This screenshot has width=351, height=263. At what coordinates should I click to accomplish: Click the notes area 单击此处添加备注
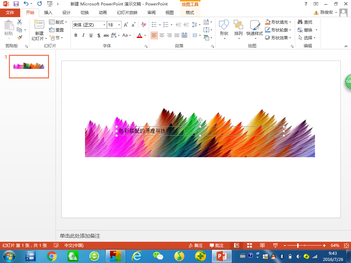click(x=80, y=236)
